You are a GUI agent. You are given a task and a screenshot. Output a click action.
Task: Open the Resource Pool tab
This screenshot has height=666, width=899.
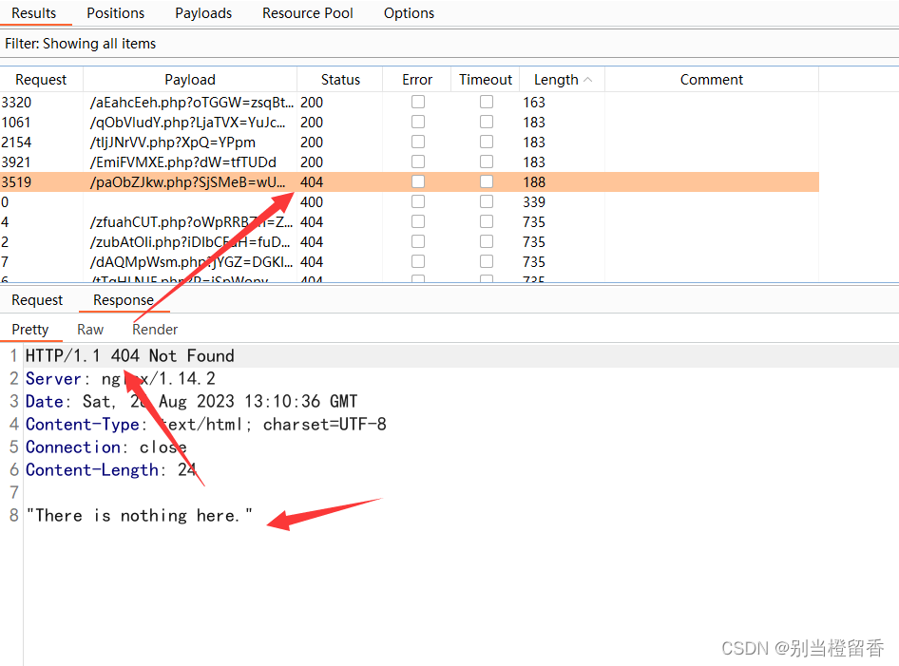[307, 13]
